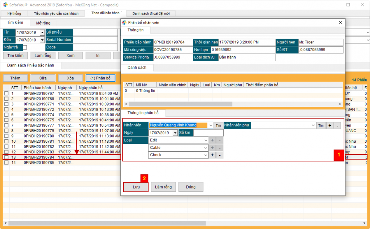Select checkbox of row 1 0PNBH20190767
The width and height of the screenshot is (370, 229).
6,94
